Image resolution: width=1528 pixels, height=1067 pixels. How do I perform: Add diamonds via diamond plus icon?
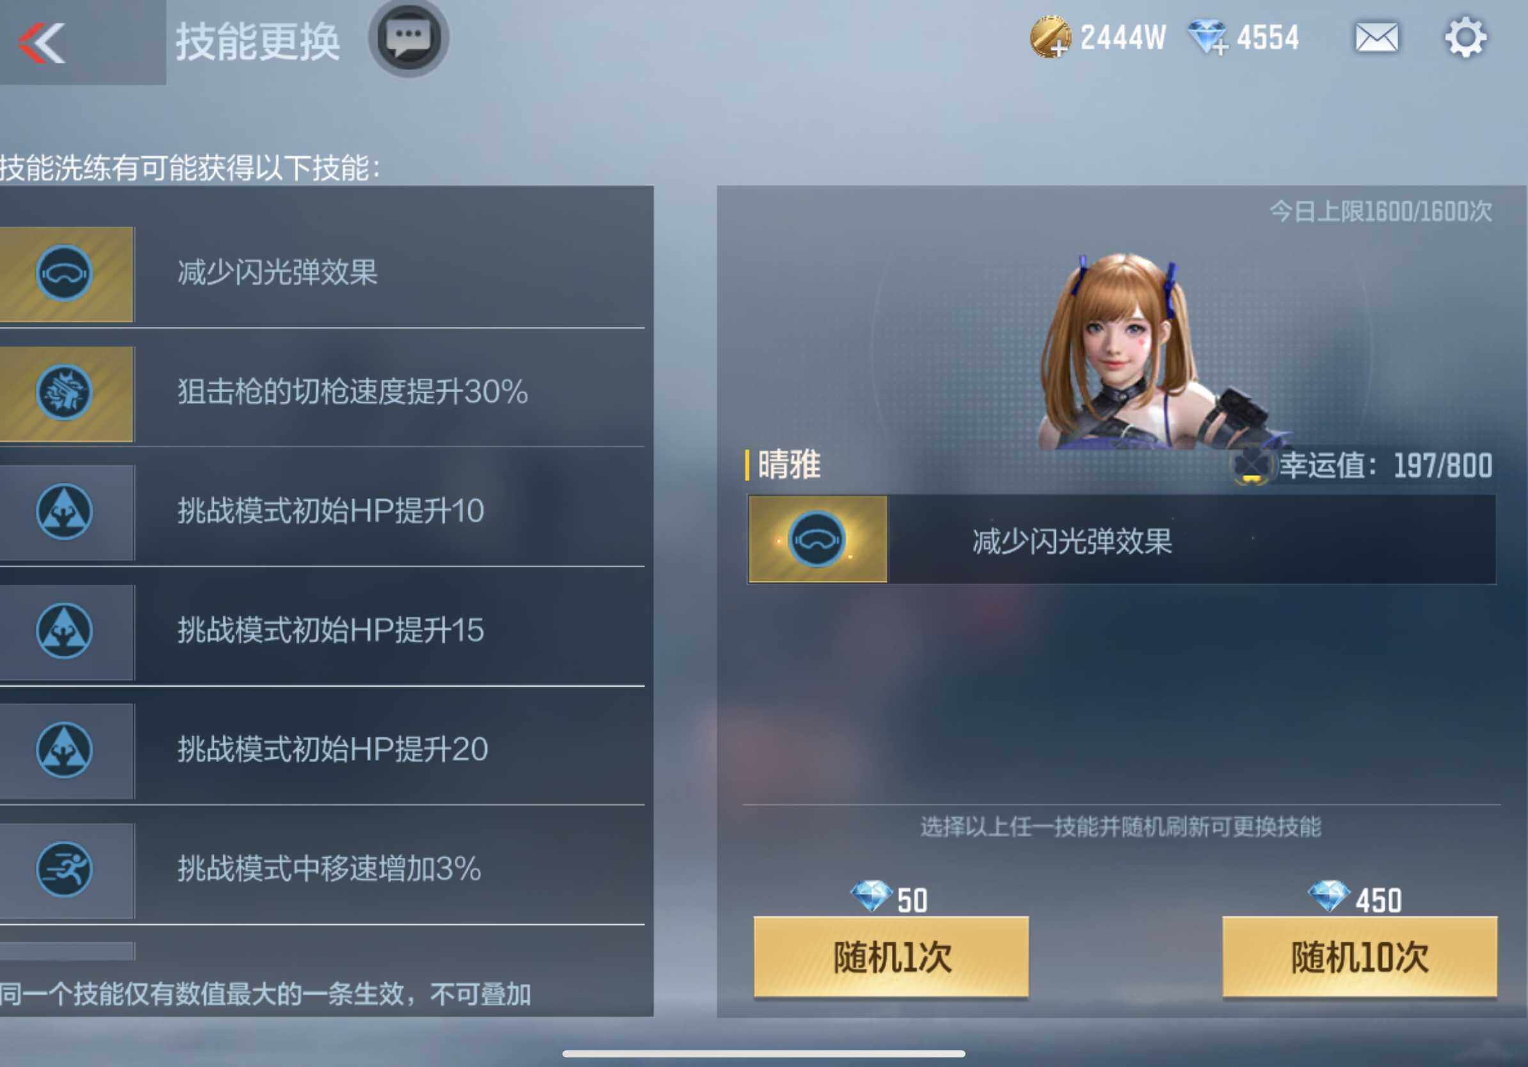pos(1208,38)
